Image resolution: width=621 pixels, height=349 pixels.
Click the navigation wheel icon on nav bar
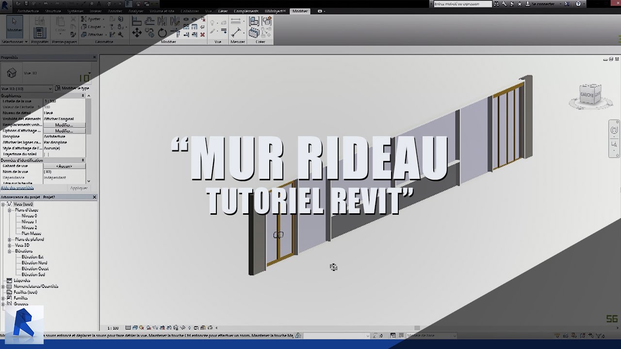614,130
